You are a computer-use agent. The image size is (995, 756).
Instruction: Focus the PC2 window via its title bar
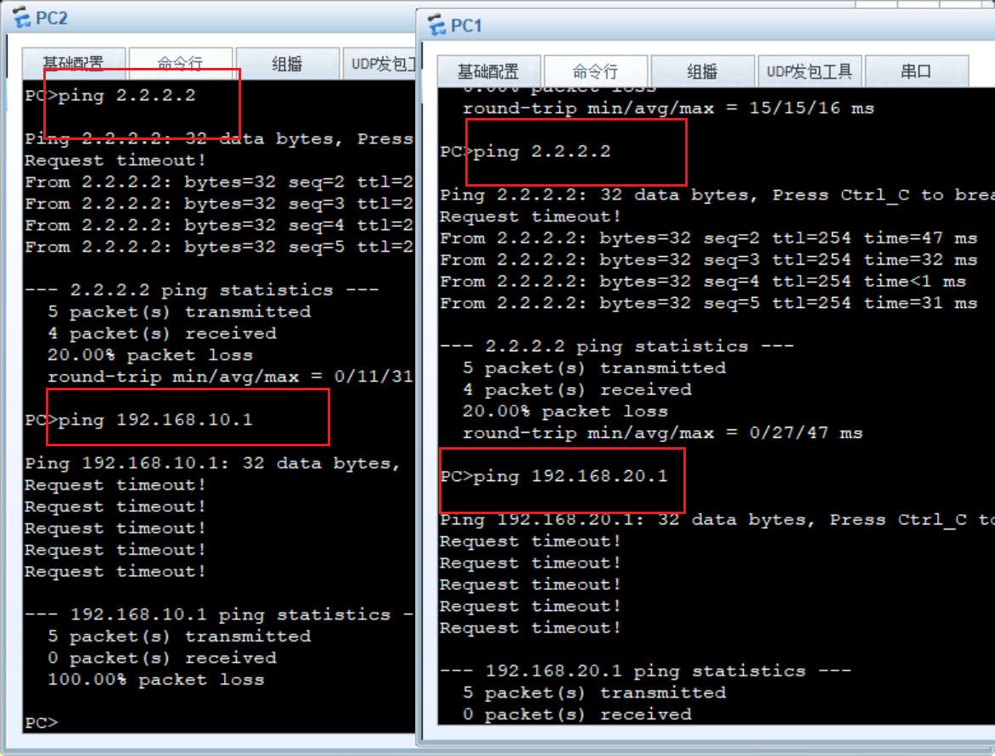click(212, 18)
